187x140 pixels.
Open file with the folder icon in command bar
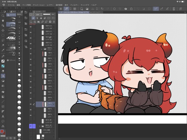tap(87, 9)
